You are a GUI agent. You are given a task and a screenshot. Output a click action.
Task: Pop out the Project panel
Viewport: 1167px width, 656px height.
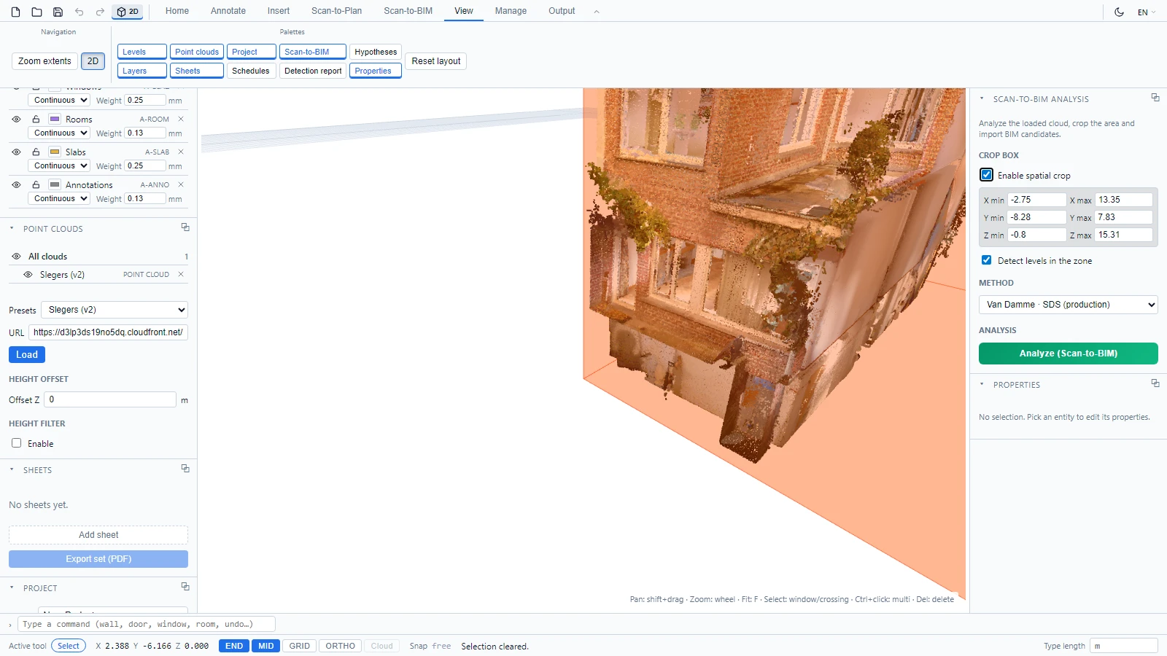pyautogui.click(x=185, y=587)
